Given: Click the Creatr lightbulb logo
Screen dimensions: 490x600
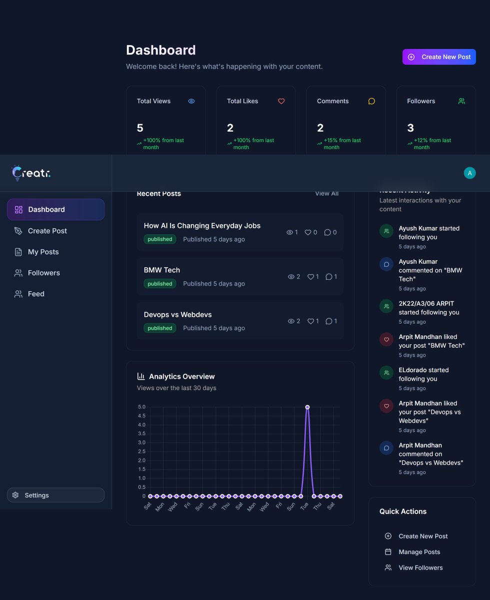Looking at the screenshot, I should 31,173.
